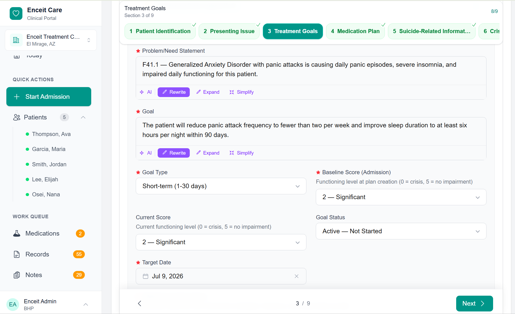This screenshot has height=314, width=515.
Task: Click Start Admission button
Action: coord(49,97)
